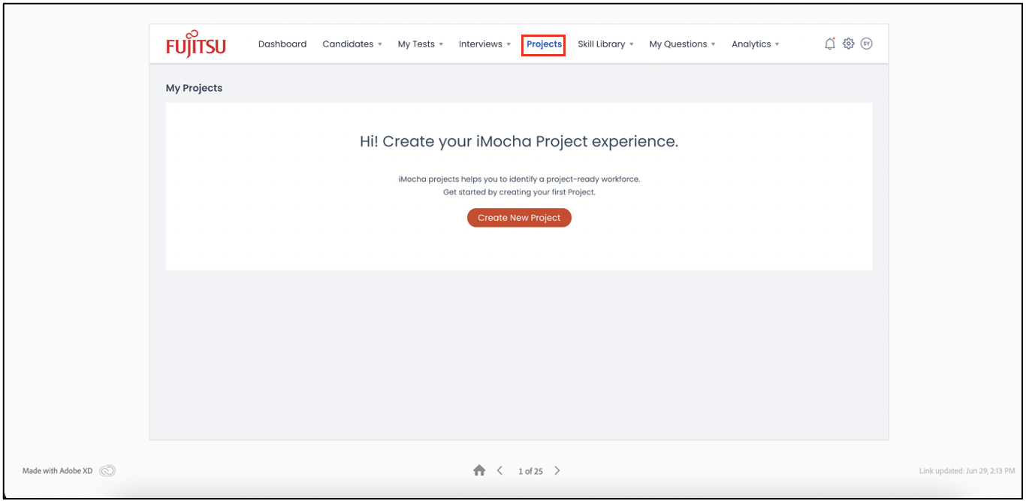Go to next page arrow
The image size is (1026, 501).
click(557, 470)
